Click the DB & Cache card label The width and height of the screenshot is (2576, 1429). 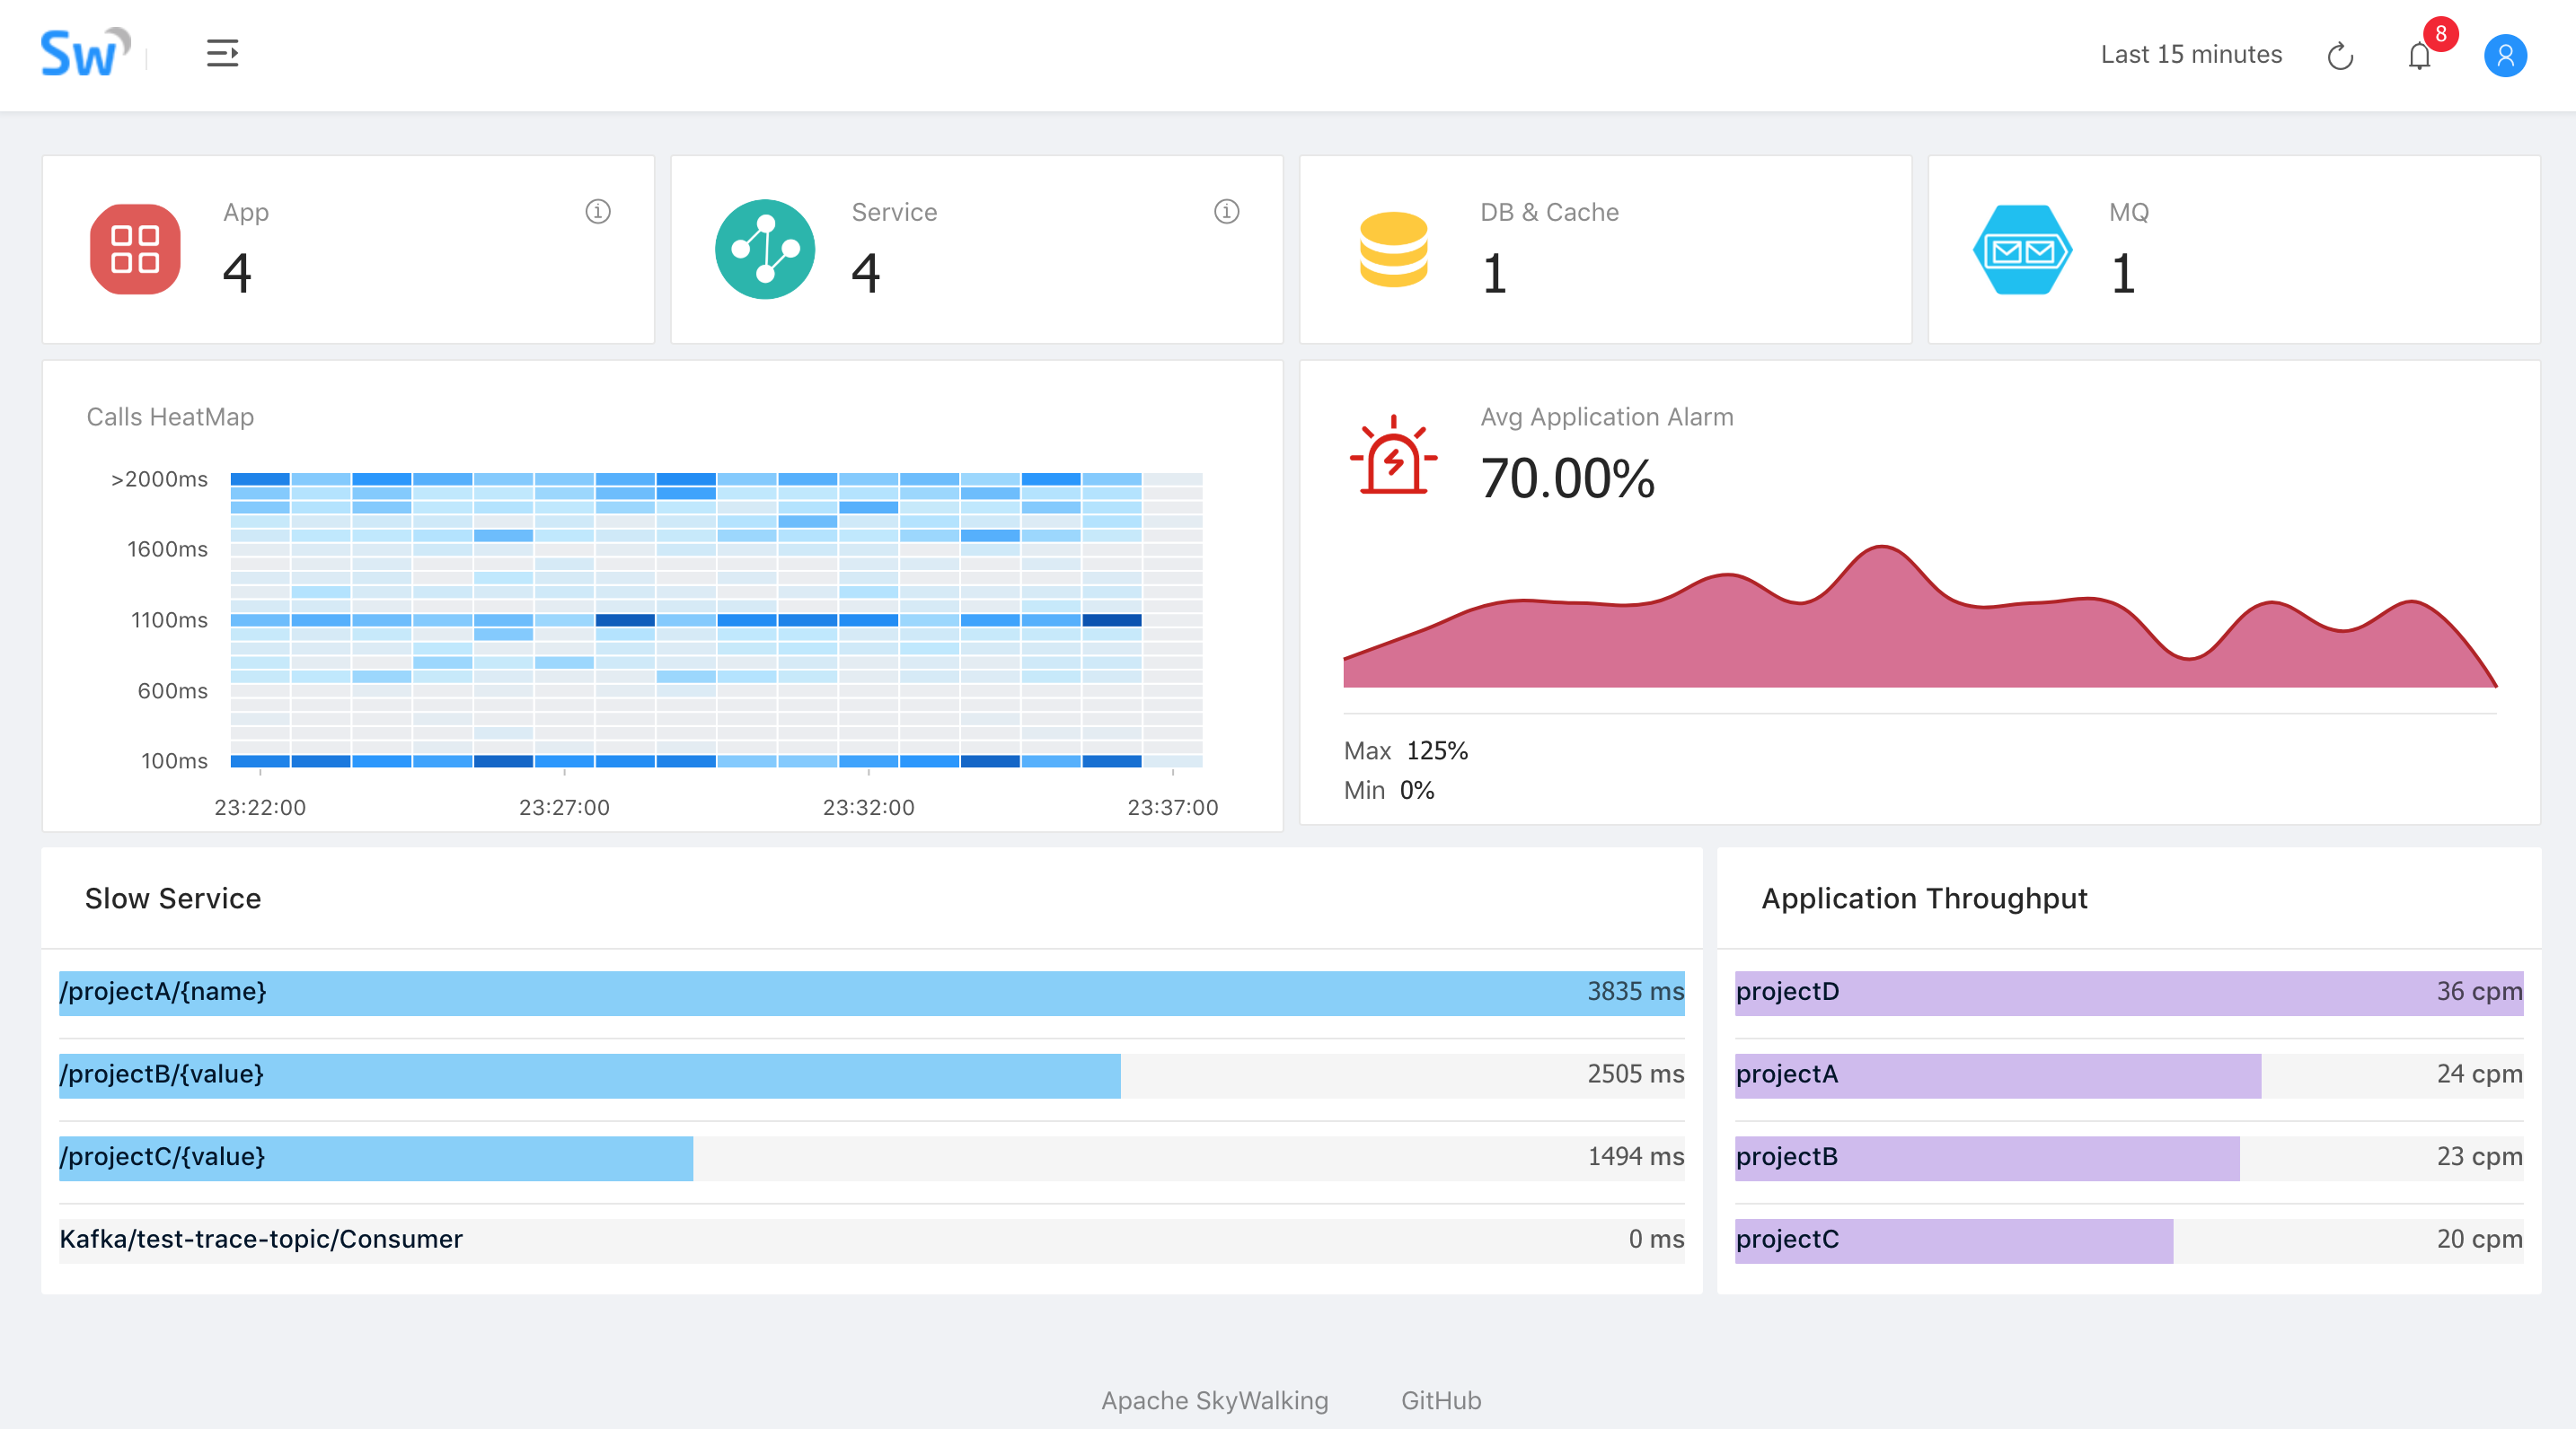point(1549,212)
